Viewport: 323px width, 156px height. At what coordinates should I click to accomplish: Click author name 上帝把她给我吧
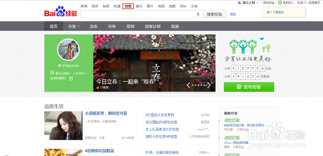pos(199,136)
